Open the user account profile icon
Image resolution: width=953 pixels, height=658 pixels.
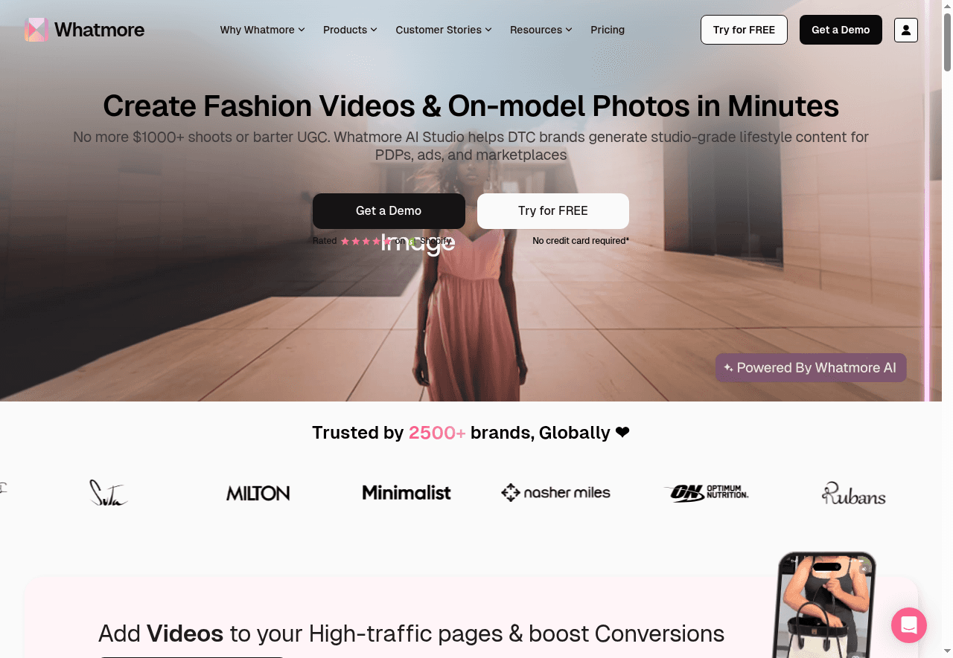click(906, 30)
